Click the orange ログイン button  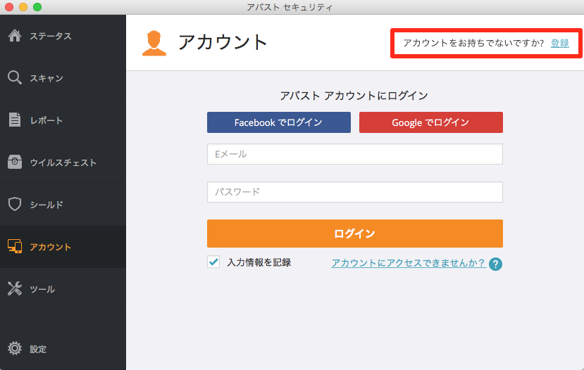[x=355, y=234]
